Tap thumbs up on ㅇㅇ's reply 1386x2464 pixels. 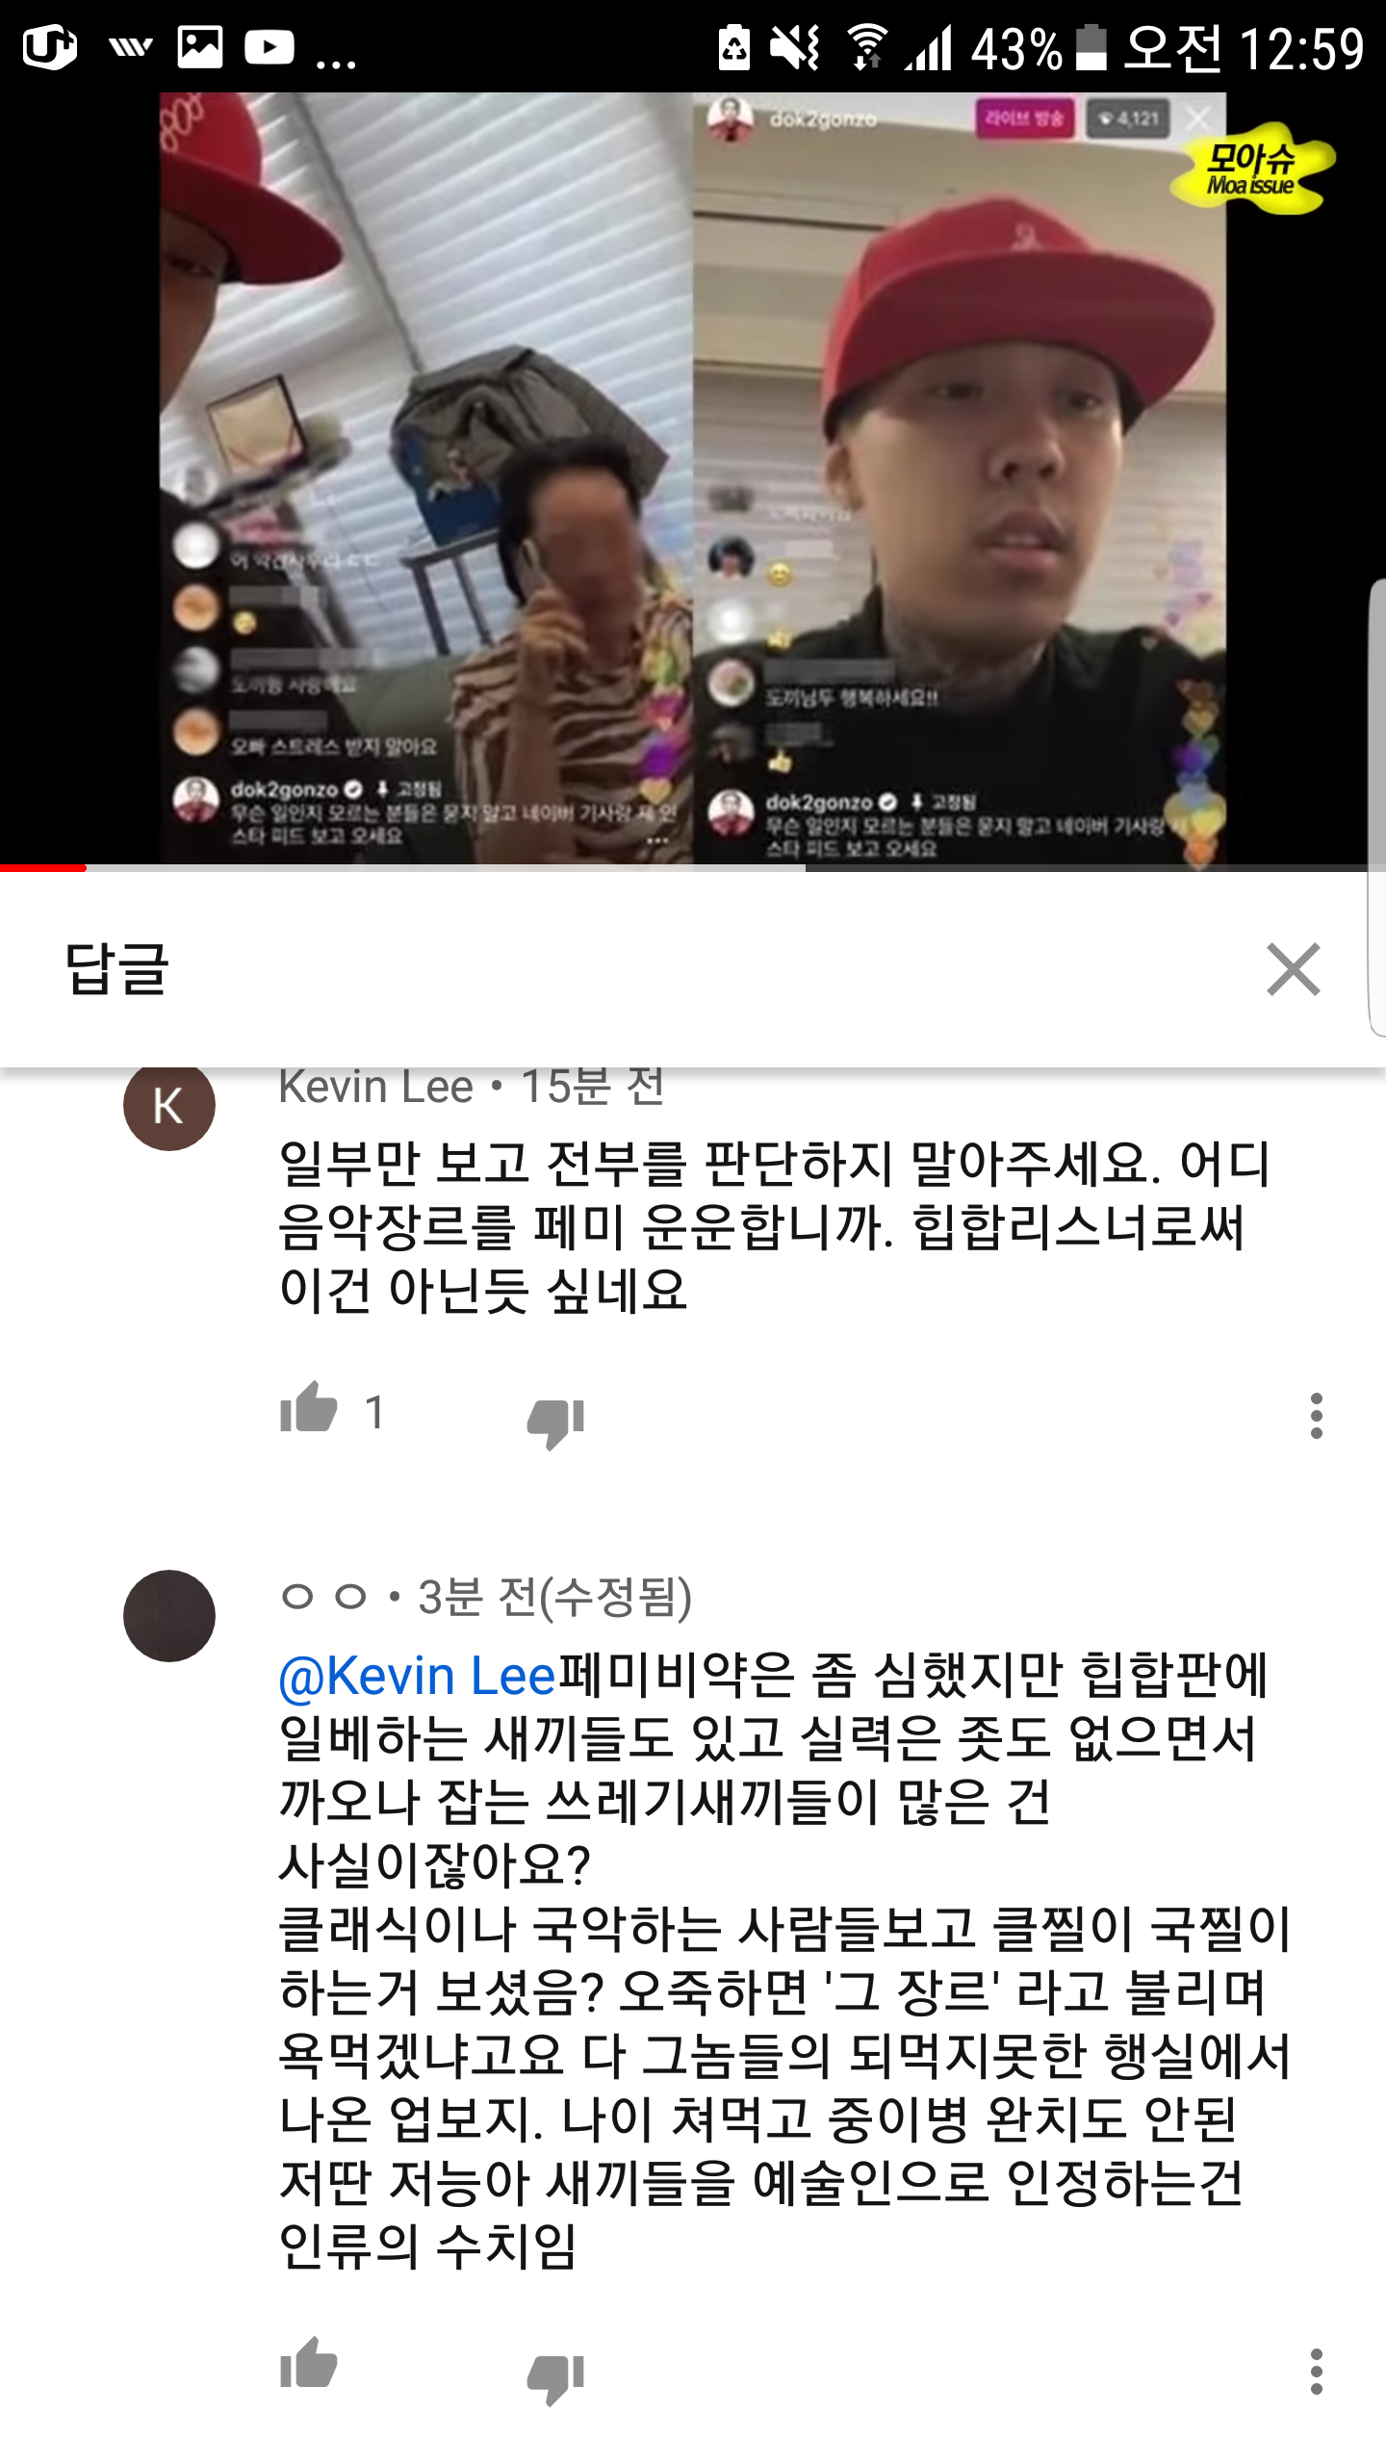pyautogui.click(x=308, y=2363)
